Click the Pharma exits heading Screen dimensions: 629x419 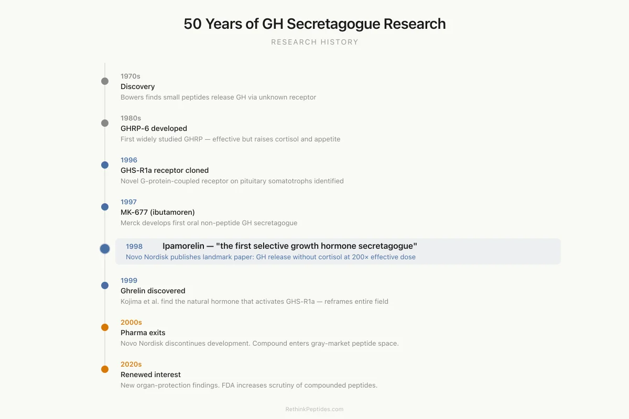(143, 333)
